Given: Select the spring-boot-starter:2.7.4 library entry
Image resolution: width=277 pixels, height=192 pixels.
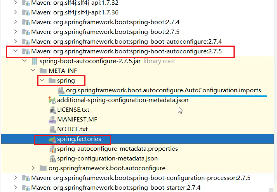Looking at the screenshot, I should pos(116,188).
